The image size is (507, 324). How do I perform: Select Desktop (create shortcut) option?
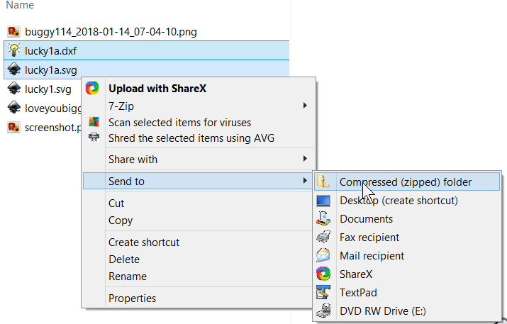tap(399, 201)
